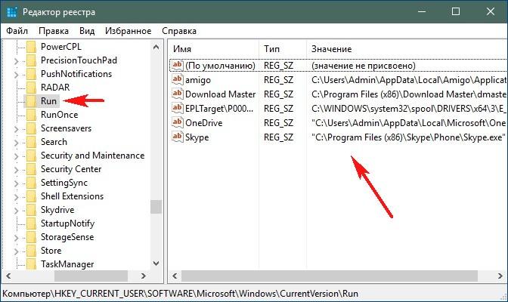
Task: Click values pane horizontal scrollbar right arrow
Action: (x=500, y=276)
